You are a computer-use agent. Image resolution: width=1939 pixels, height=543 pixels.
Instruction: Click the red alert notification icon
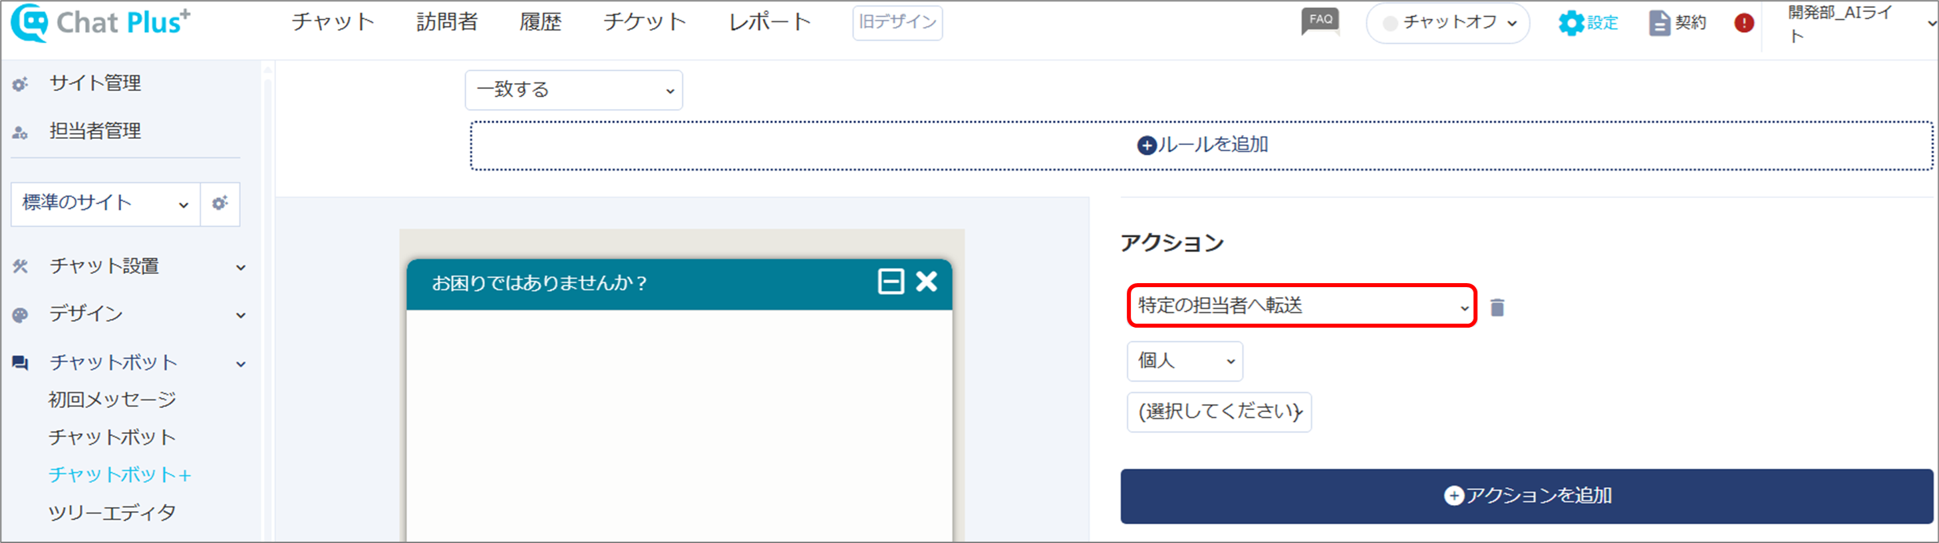coord(1744,23)
